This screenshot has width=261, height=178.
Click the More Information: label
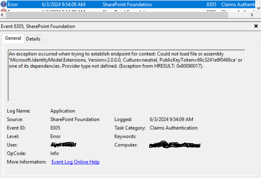(x=27, y=162)
